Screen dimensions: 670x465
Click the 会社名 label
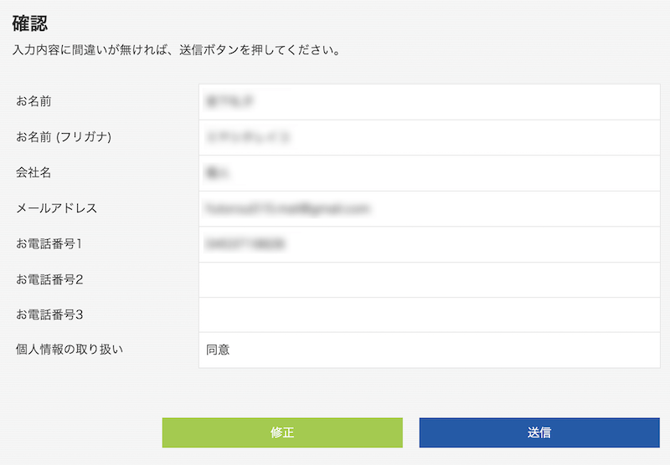(33, 172)
